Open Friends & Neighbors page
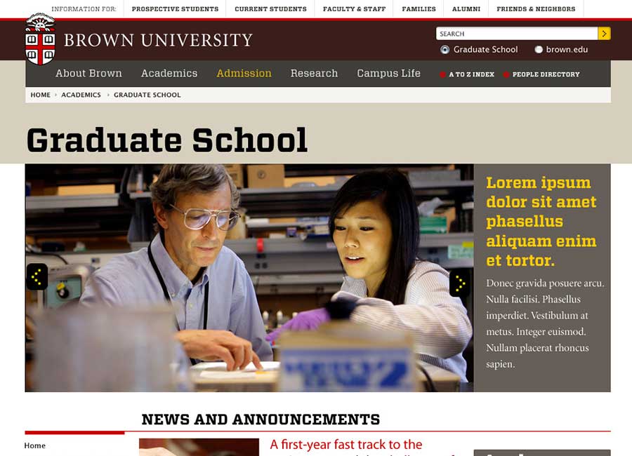Image resolution: width=632 pixels, height=456 pixels. point(536,9)
